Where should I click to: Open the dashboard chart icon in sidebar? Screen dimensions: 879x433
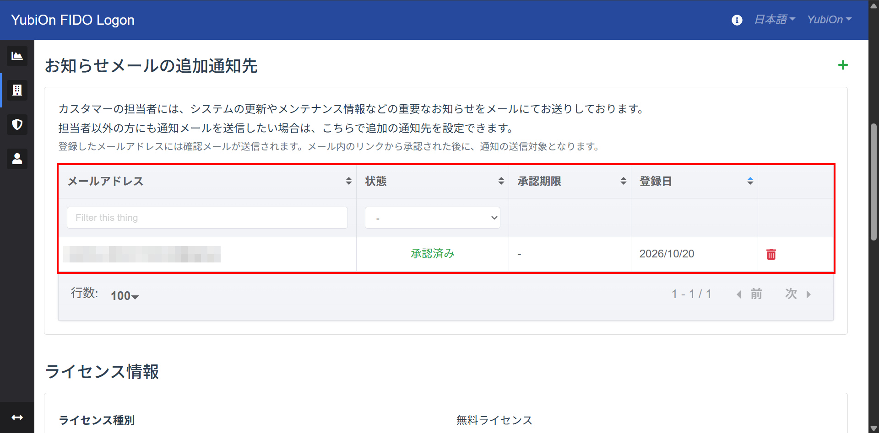pos(17,56)
